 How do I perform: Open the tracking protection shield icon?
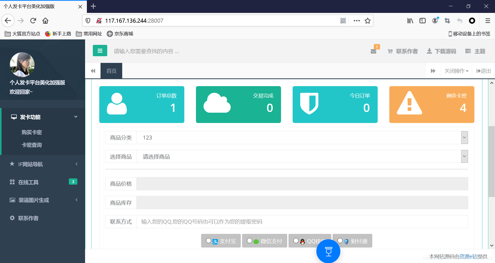[88, 21]
